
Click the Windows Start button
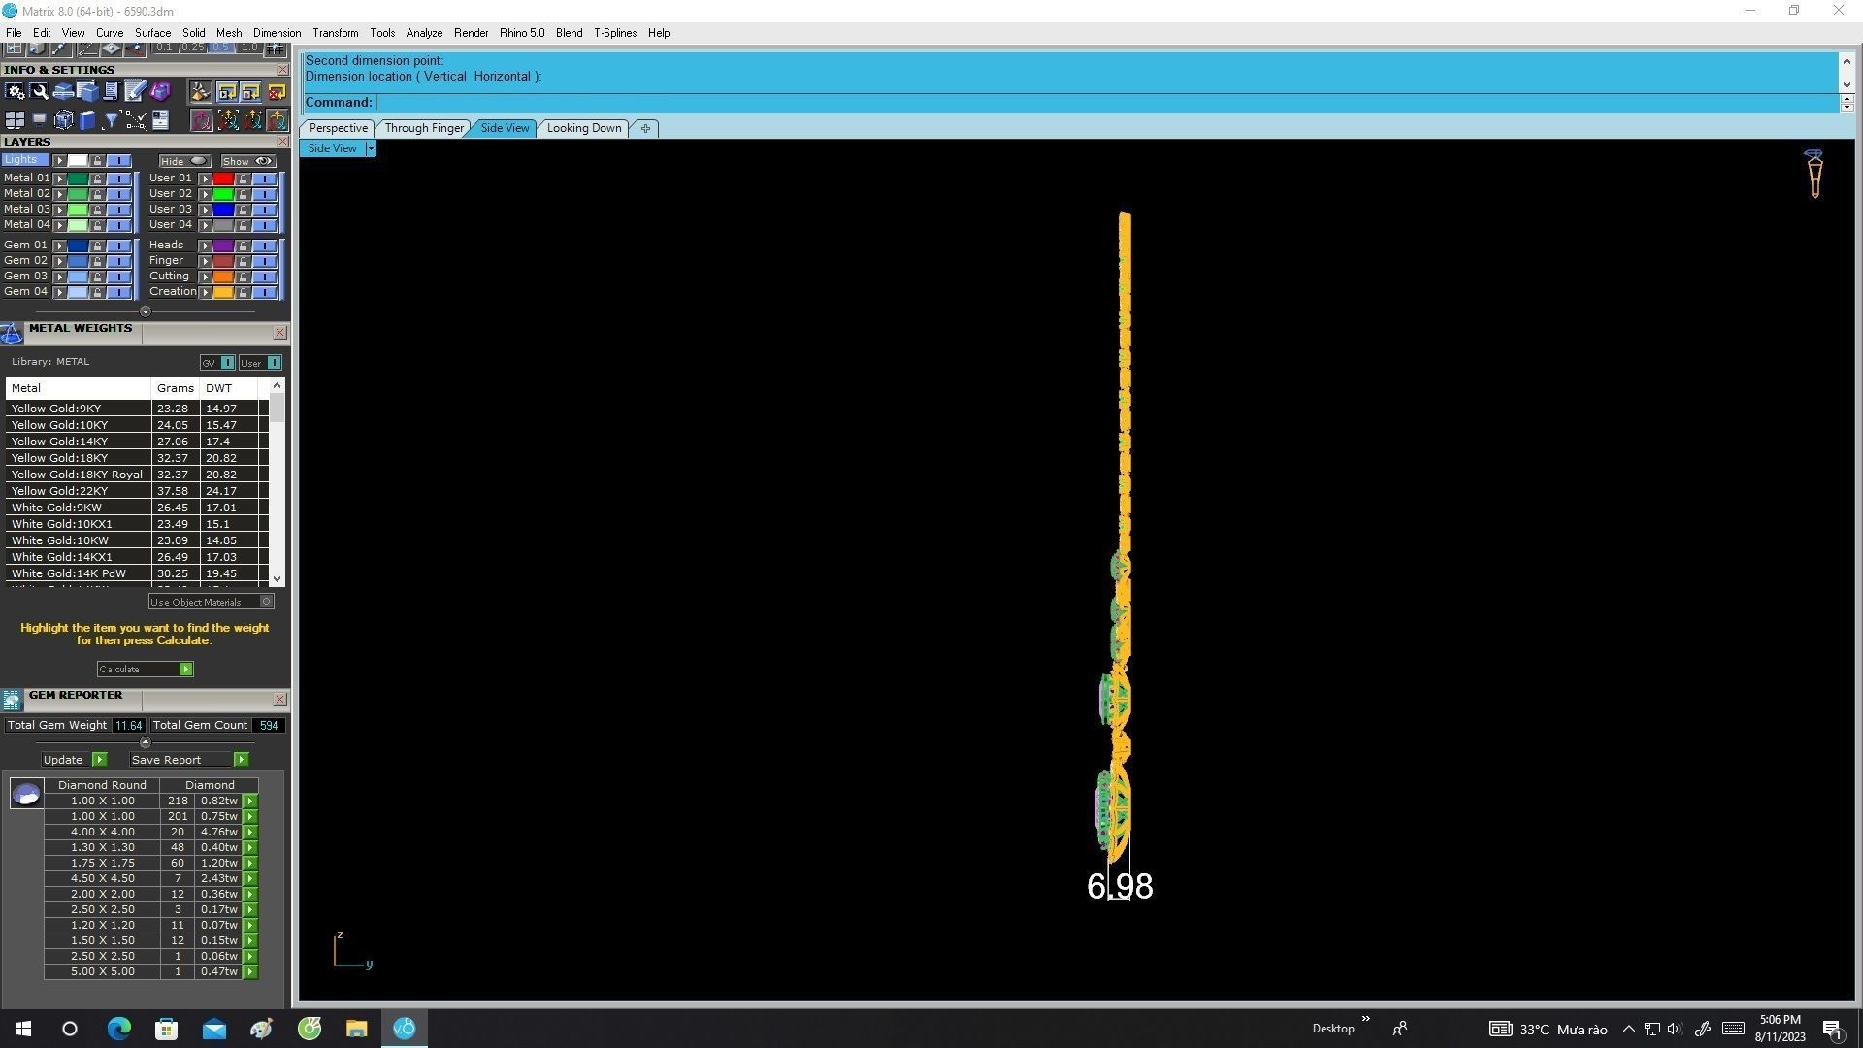pyautogui.click(x=23, y=1029)
